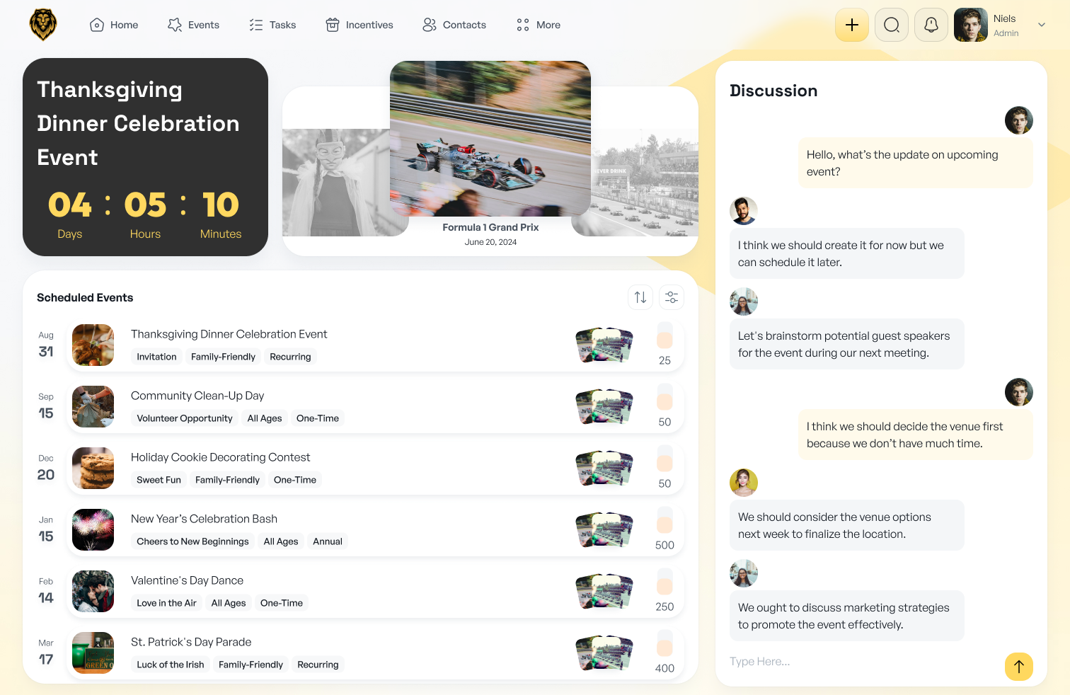Click the Cheers to New Beginnings tag
Screen dimensions: 1070x695
point(192,541)
